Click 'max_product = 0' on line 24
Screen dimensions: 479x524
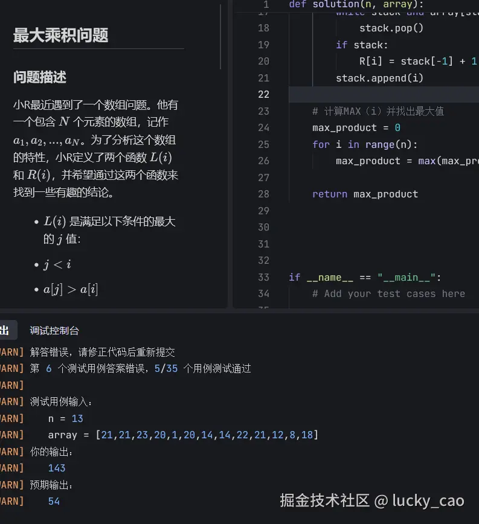click(356, 127)
